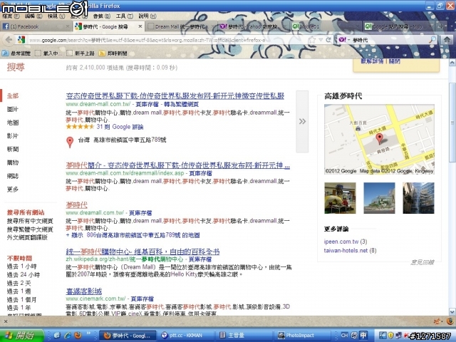456x342 pixels.
Task: Open the 喜滿客影城 result link
Action: click(x=84, y=291)
